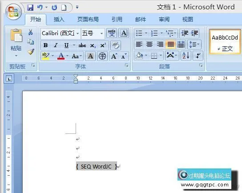Toggle show paragraph marks
The height and width of the screenshot is (193, 242).
tap(198, 56)
